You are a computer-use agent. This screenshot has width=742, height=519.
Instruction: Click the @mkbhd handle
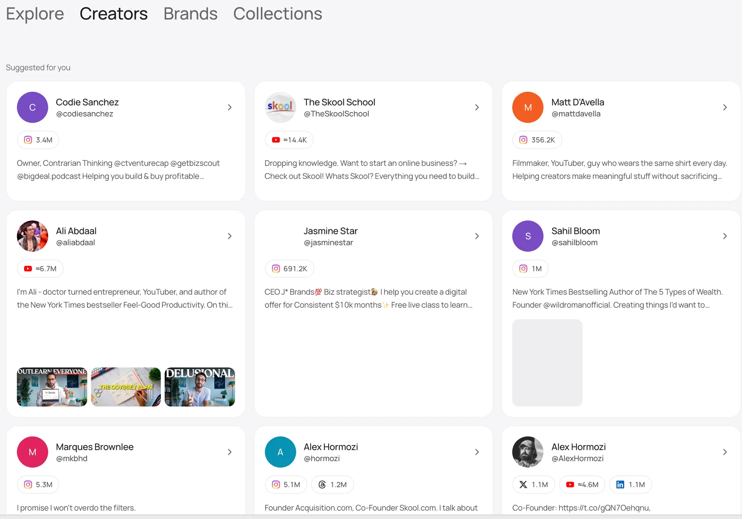[x=72, y=459]
